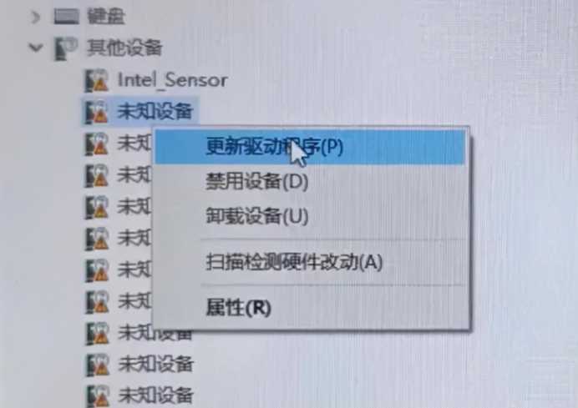This screenshot has width=578, height=408.
Task: Click the 键盘 keyboard category icon
Action: 66,16
